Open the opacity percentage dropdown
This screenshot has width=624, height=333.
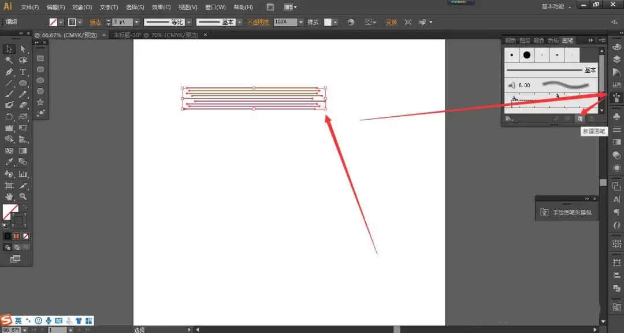pos(301,23)
